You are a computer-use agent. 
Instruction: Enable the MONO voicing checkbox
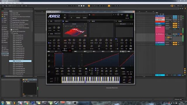pos(122,72)
